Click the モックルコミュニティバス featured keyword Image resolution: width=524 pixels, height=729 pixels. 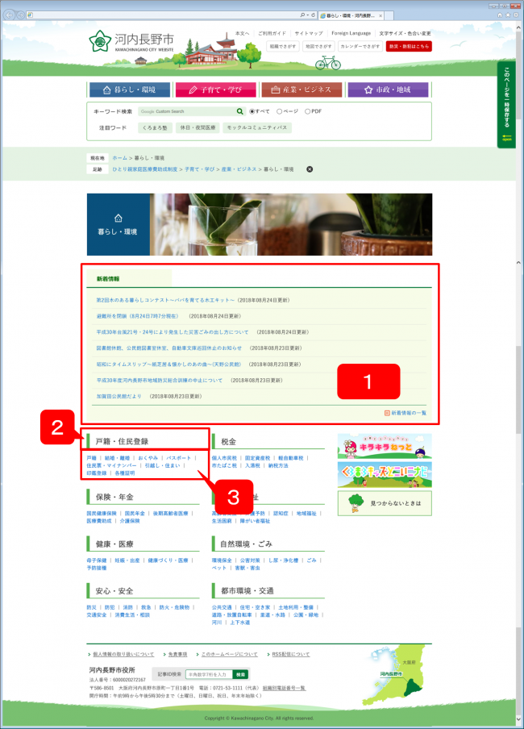pyautogui.click(x=257, y=128)
